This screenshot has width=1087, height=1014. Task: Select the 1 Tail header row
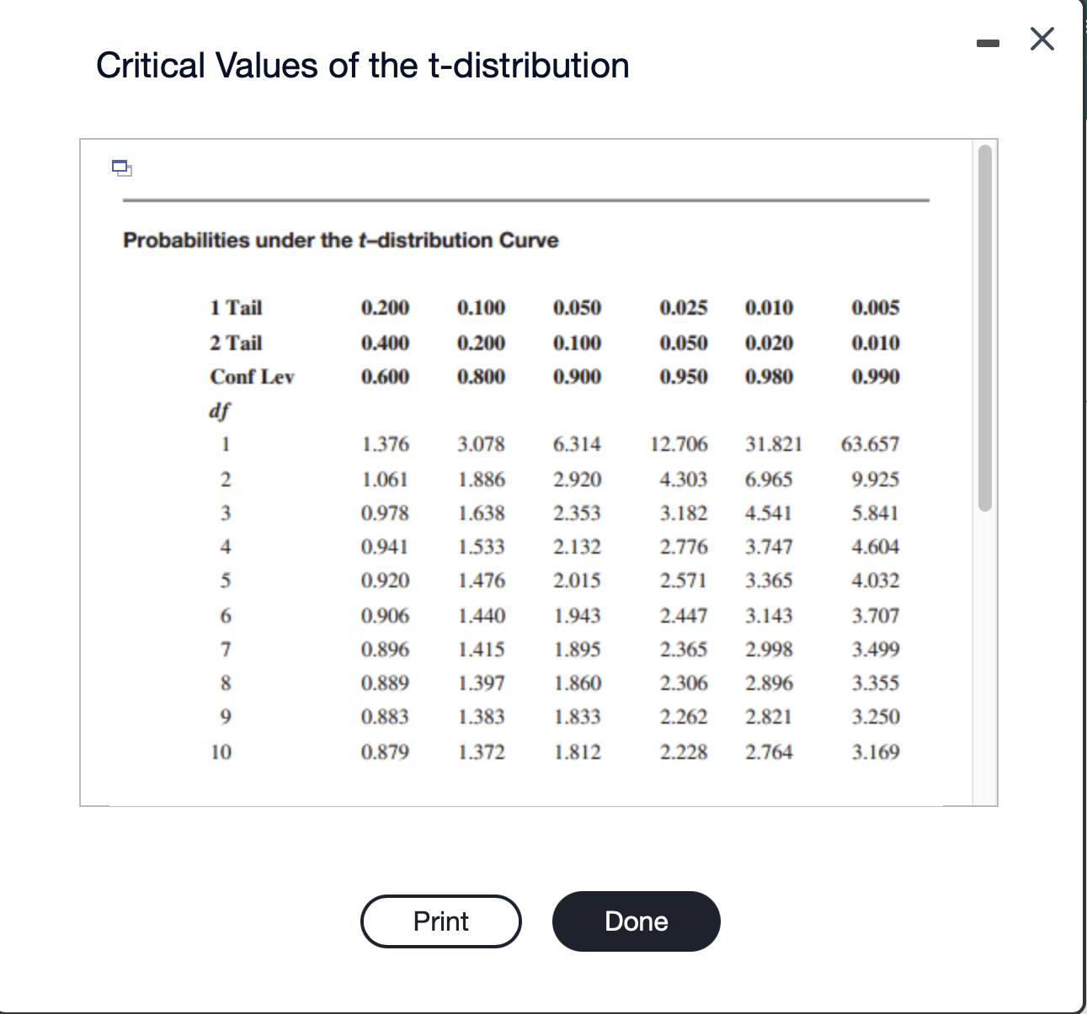coord(235,308)
